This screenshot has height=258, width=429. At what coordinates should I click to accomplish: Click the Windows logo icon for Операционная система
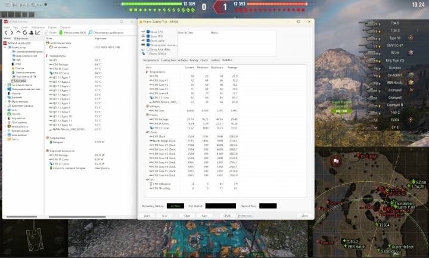point(9,89)
